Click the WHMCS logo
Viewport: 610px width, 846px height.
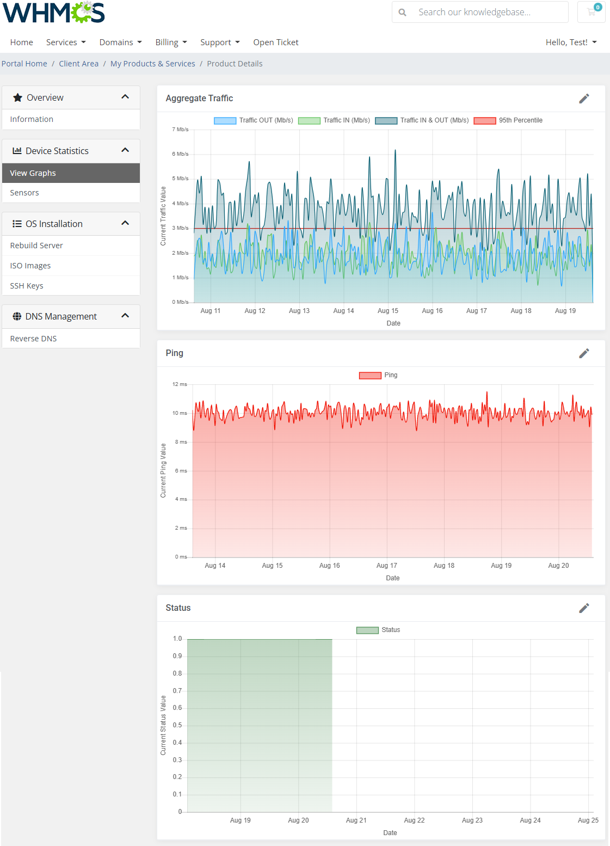[53, 13]
